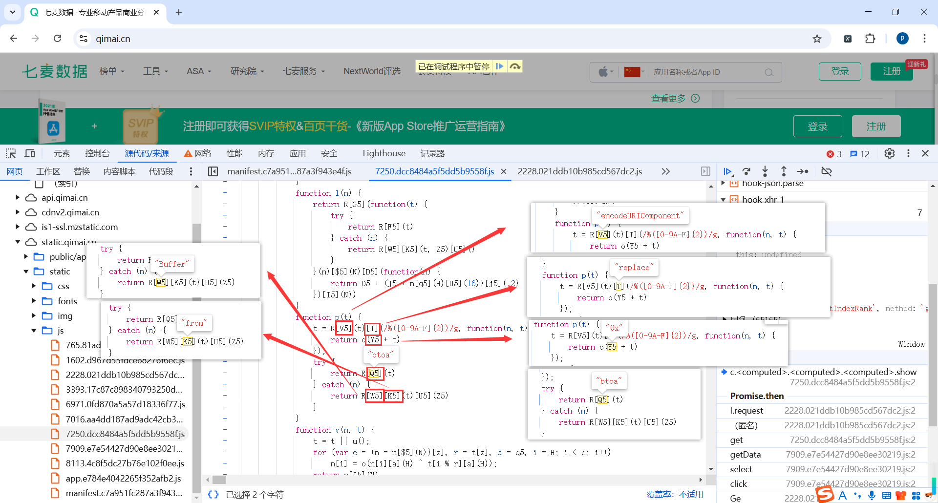Image resolution: width=938 pixels, height=503 pixels.
Task: Step over from the page's paused overlay
Action: pyautogui.click(x=515, y=66)
